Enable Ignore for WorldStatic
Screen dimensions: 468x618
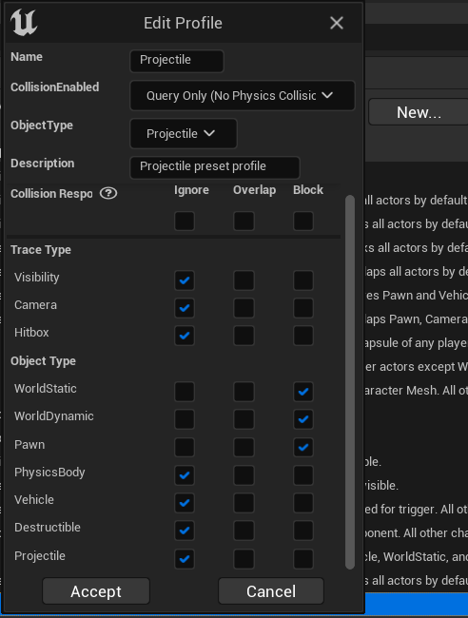pyautogui.click(x=185, y=392)
